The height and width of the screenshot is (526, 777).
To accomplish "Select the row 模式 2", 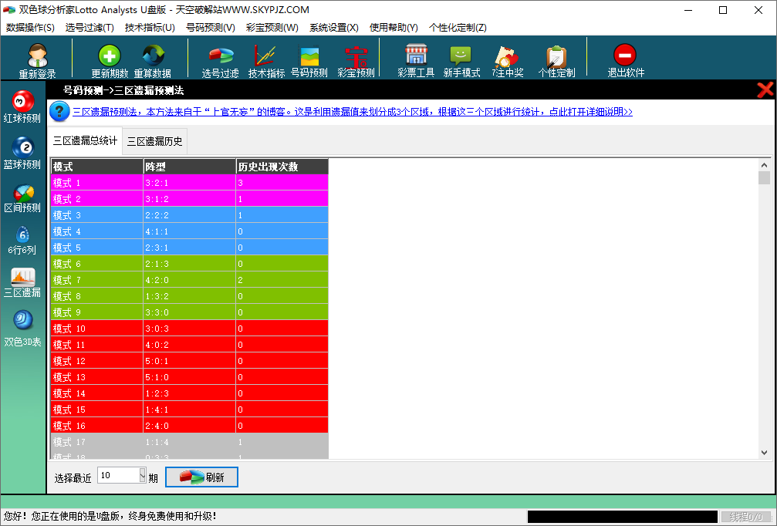I will 189,199.
